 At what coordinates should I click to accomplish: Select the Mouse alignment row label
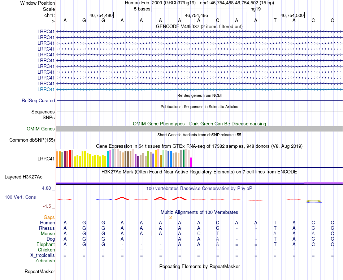click(48, 234)
